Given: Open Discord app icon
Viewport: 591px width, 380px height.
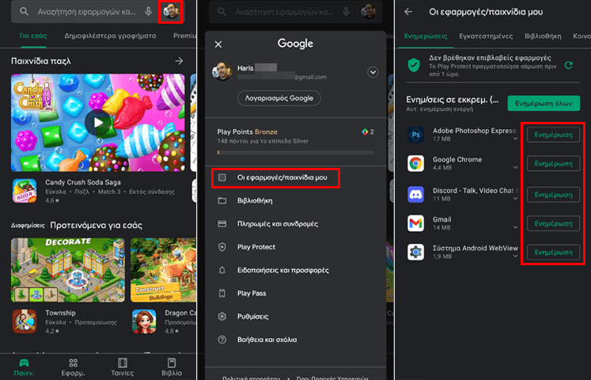Looking at the screenshot, I should (x=415, y=195).
